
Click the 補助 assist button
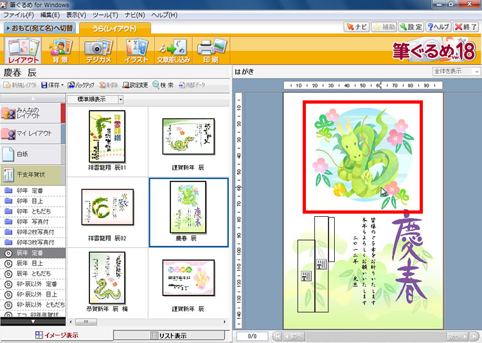coord(384,27)
